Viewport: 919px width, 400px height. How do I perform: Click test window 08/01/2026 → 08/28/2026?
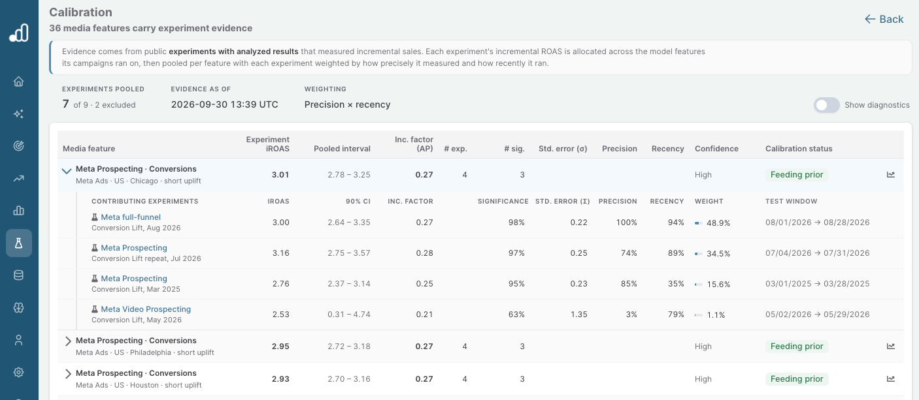click(x=818, y=223)
